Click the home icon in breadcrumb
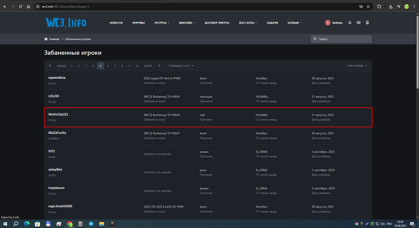419x228 pixels. tap(46, 39)
